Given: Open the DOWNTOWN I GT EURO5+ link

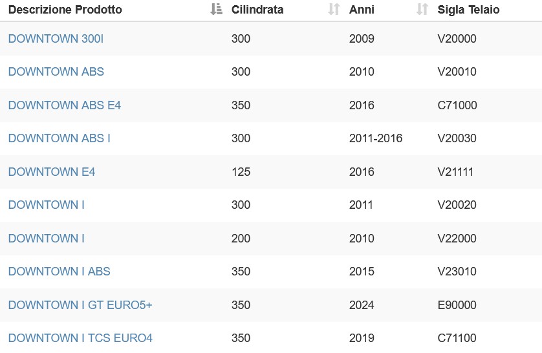Looking at the screenshot, I should coord(80,305).
